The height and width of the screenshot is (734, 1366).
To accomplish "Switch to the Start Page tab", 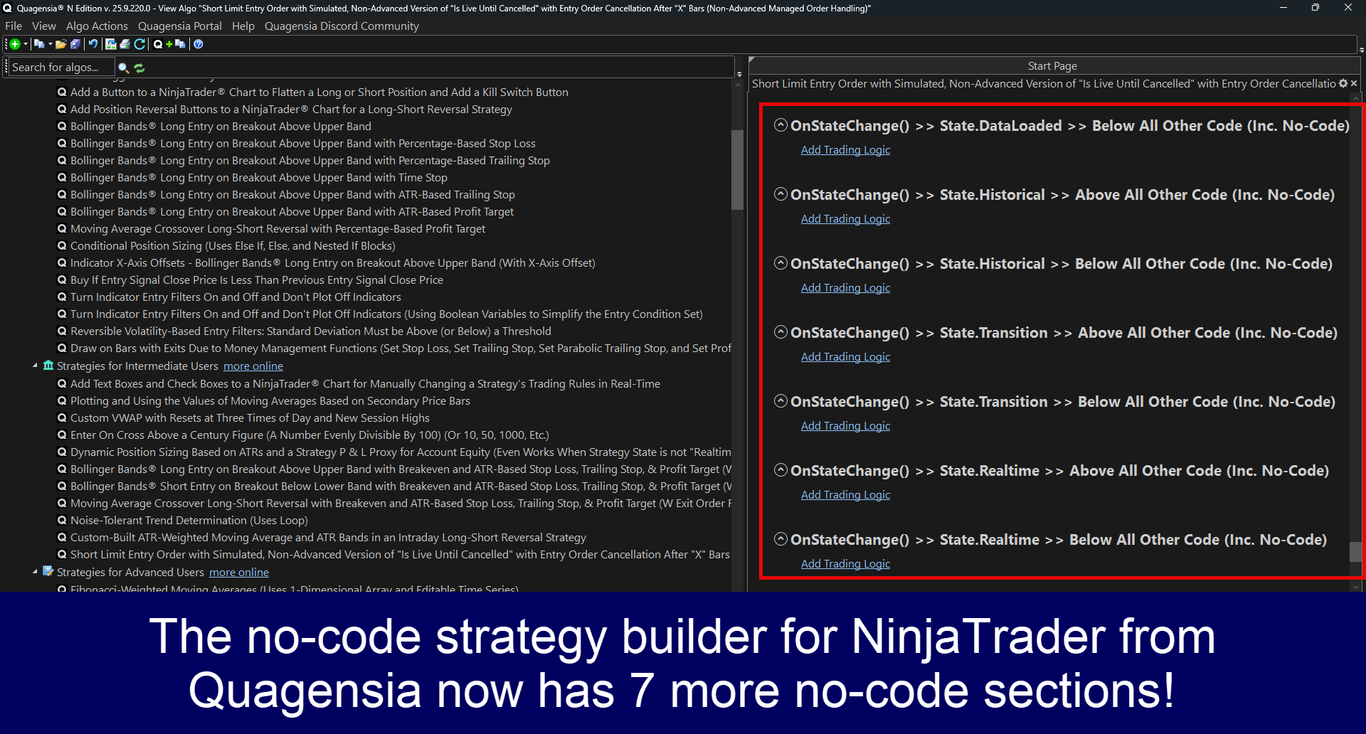I will click(x=1052, y=65).
